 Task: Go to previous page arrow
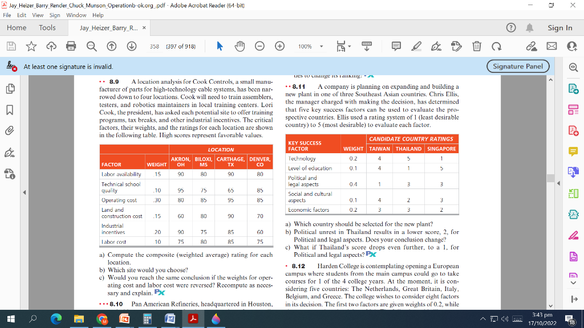(111, 46)
